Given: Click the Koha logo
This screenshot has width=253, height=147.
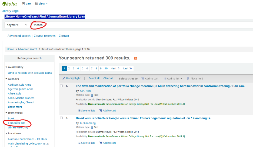Looking at the screenshot, I should [x=9, y=4].
